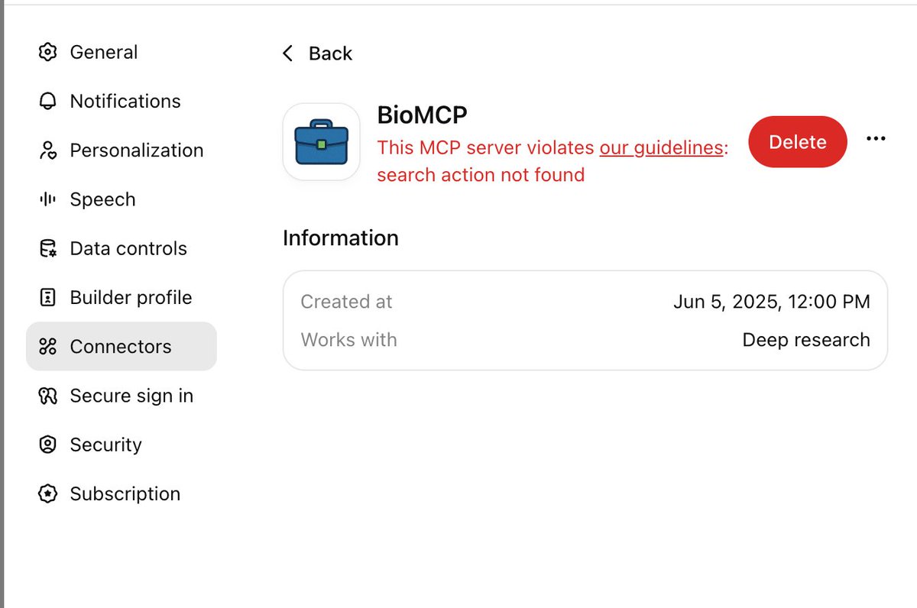Image resolution: width=917 pixels, height=608 pixels.
Task: Open the three-dots more options menu
Action: pyautogui.click(x=876, y=139)
